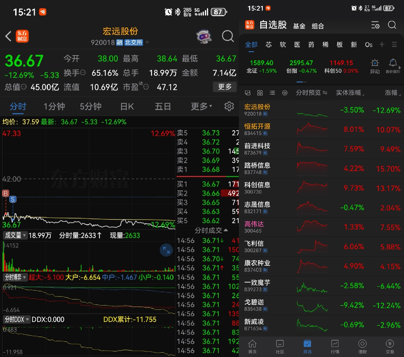Tap 东方财富 logo on watchlist page
This screenshot has width=404, height=357.
tap(250, 25)
